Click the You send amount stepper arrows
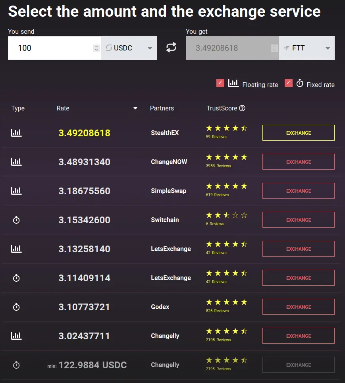Image resolution: width=345 pixels, height=383 pixels. [96, 48]
